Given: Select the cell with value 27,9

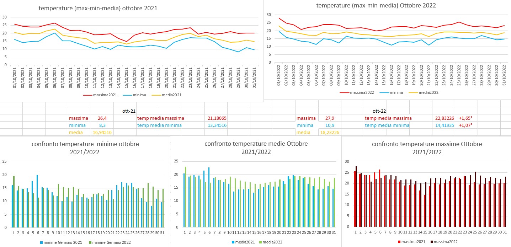Looking at the screenshot, I should pyautogui.click(x=330, y=118).
